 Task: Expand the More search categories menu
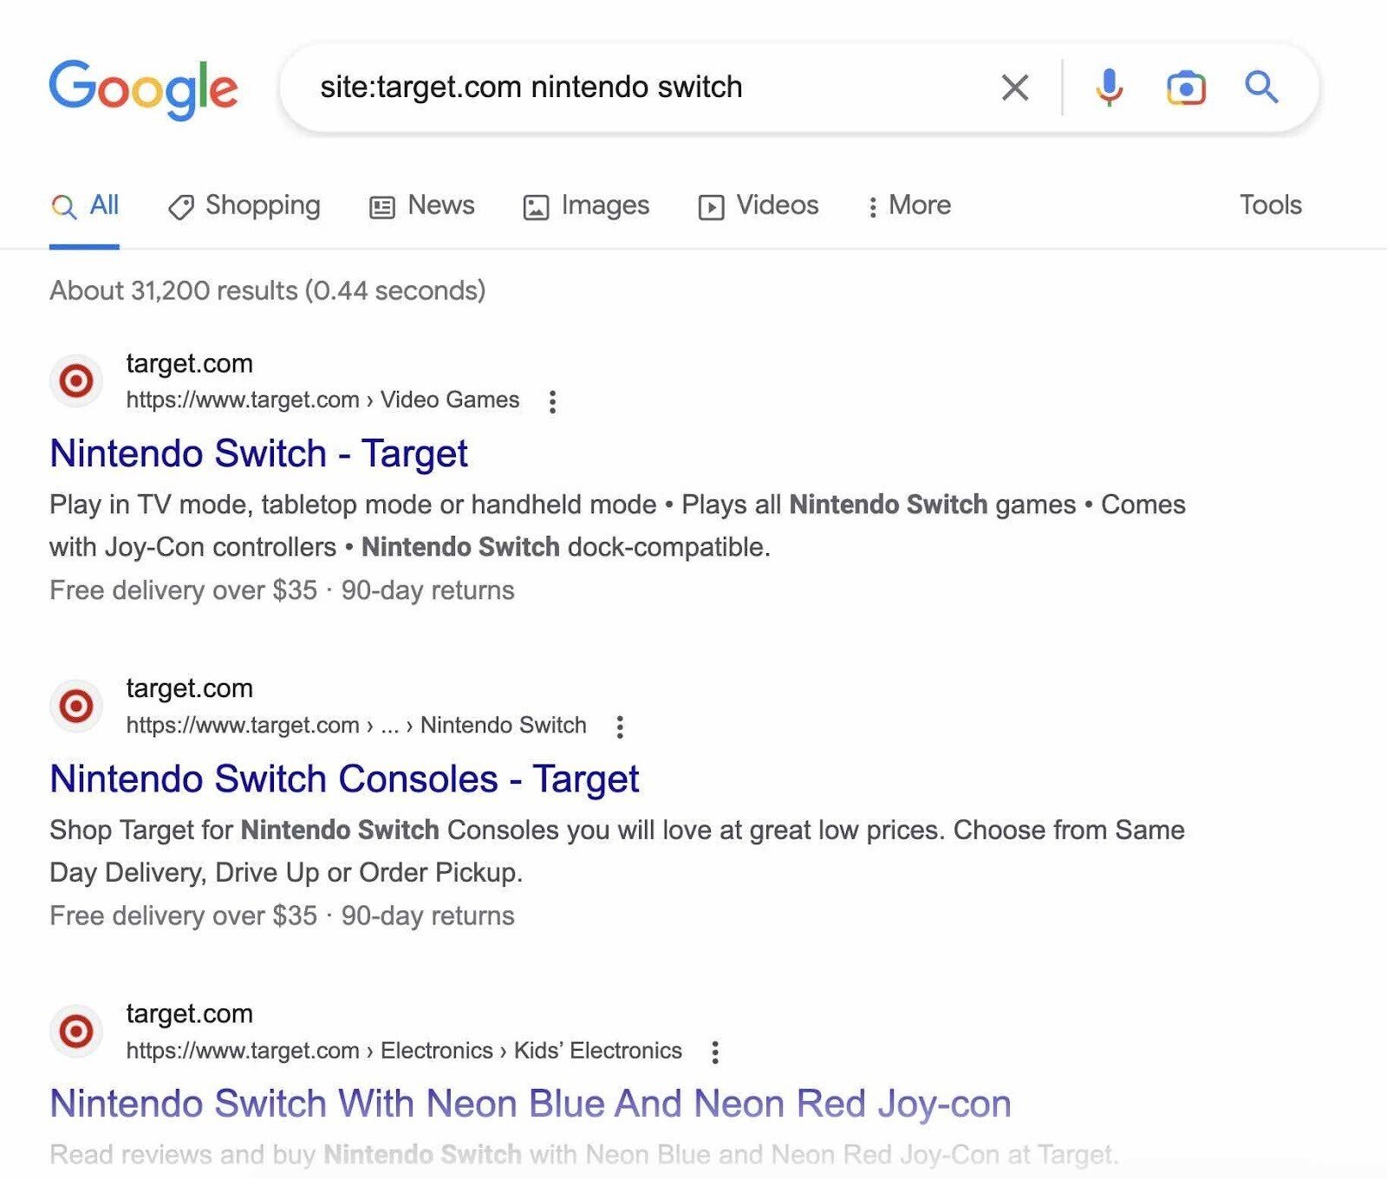(909, 205)
